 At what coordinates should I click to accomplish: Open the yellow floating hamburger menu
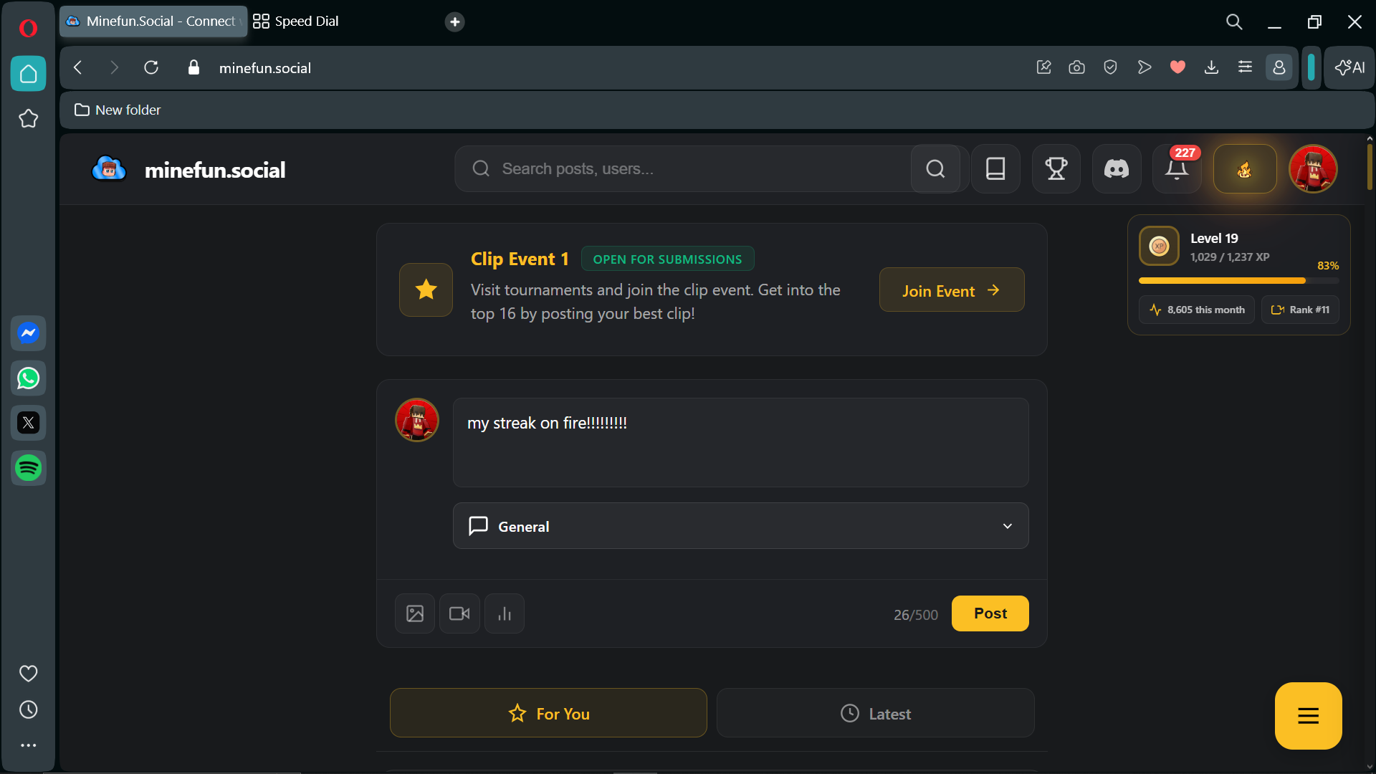pos(1308,716)
